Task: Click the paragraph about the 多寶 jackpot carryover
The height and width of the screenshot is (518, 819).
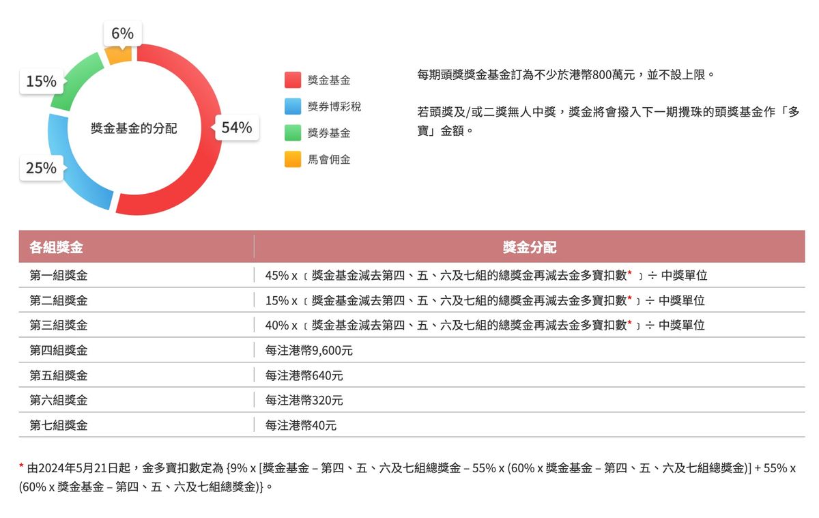Action: tap(608, 121)
